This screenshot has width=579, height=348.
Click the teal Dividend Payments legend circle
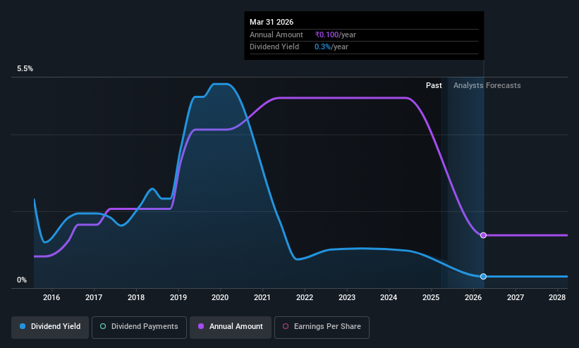tap(103, 326)
